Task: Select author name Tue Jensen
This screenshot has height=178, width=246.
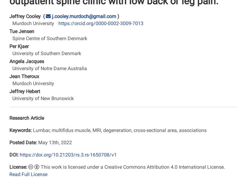Action: [22, 31]
